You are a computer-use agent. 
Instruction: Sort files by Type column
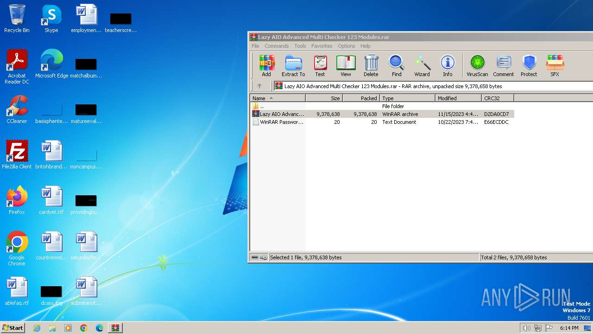point(407,98)
